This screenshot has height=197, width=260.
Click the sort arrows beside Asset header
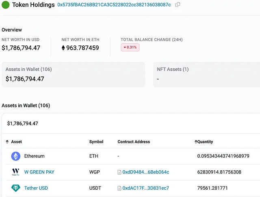tap(7, 142)
